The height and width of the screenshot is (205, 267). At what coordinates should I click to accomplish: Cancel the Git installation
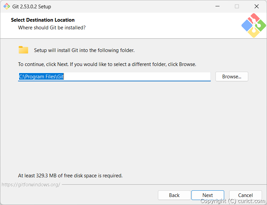245,195
